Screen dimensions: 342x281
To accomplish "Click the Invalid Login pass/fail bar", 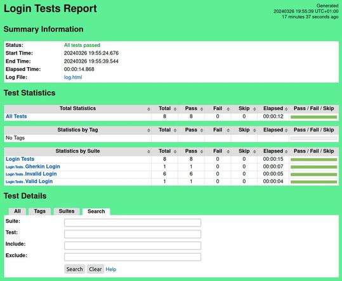I will click(x=313, y=175).
